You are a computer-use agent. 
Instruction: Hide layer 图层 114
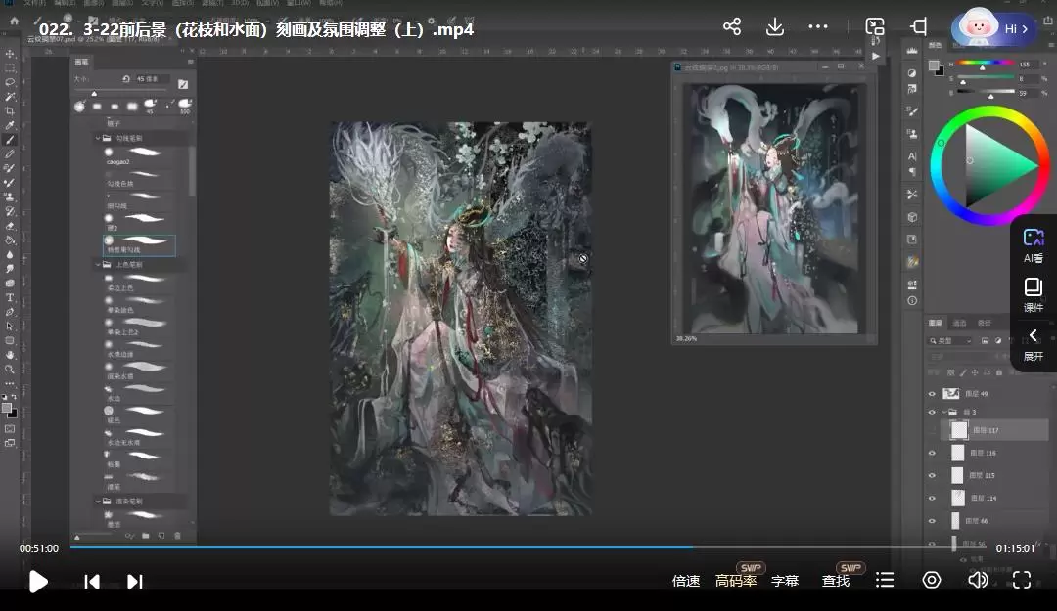click(932, 498)
